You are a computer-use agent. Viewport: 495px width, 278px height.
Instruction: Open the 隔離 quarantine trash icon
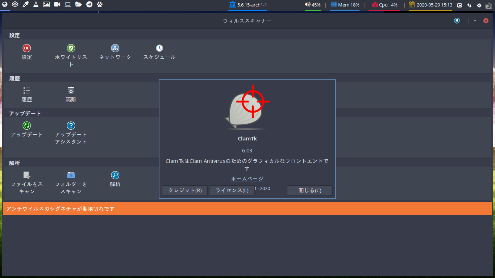71,90
